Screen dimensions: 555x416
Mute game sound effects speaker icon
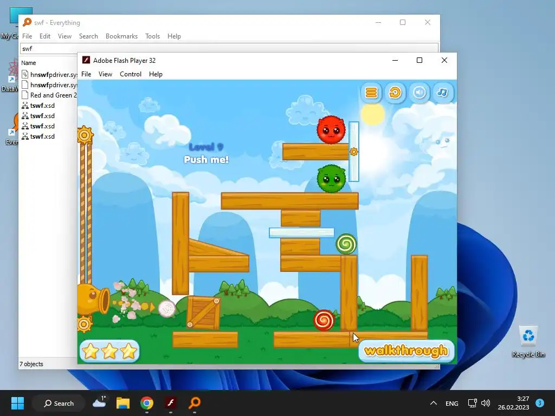point(419,93)
